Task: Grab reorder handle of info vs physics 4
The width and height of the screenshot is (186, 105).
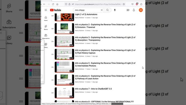Action: 53,54
